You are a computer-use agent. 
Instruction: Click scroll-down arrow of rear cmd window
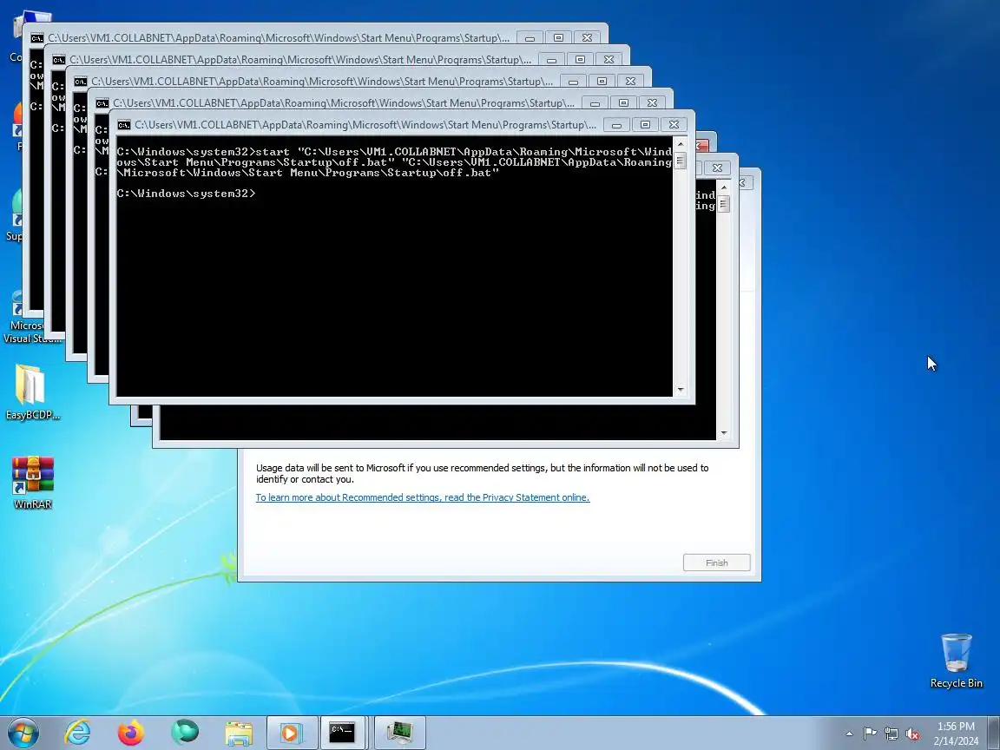[x=723, y=432]
